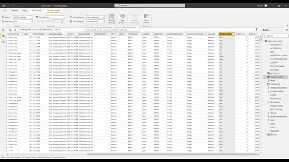Click the sigma icon next to MSRP field
Image resolution: width=289 pixels, height=162 pixels.
(x=269, y=81)
